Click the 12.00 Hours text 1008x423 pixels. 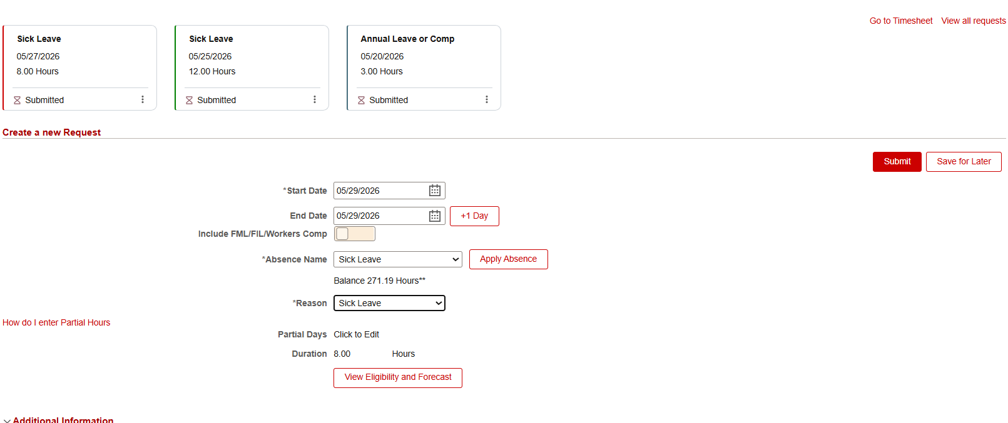[x=212, y=71]
